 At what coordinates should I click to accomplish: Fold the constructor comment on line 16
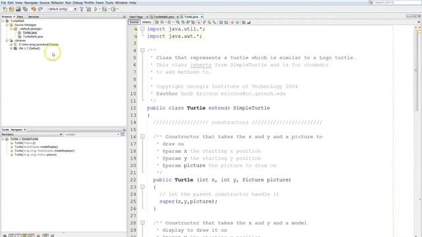coord(142,136)
